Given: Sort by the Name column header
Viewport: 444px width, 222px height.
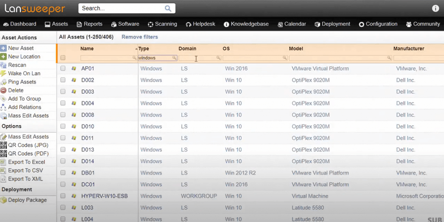Looking at the screenshot, I should coord(87,48).
